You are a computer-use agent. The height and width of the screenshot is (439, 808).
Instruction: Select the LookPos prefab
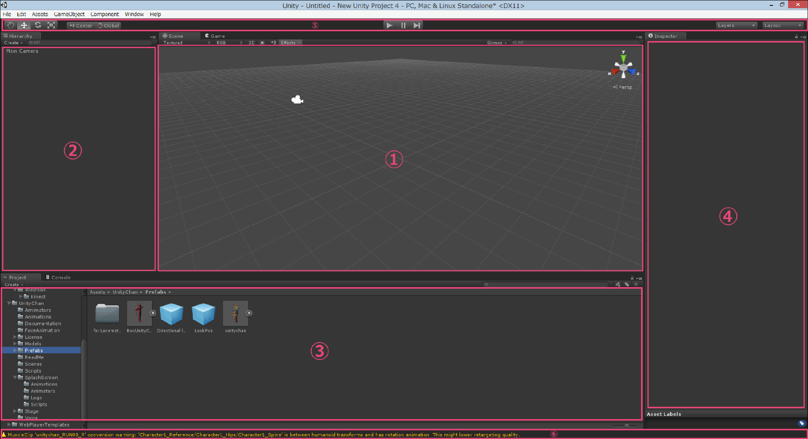[204, 313]
